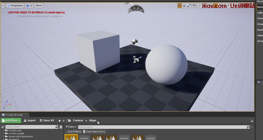The height and width of the screenshot is (140, 263).
Task: Toggle world/local coordinate space globe
Action: pos(194,6)
